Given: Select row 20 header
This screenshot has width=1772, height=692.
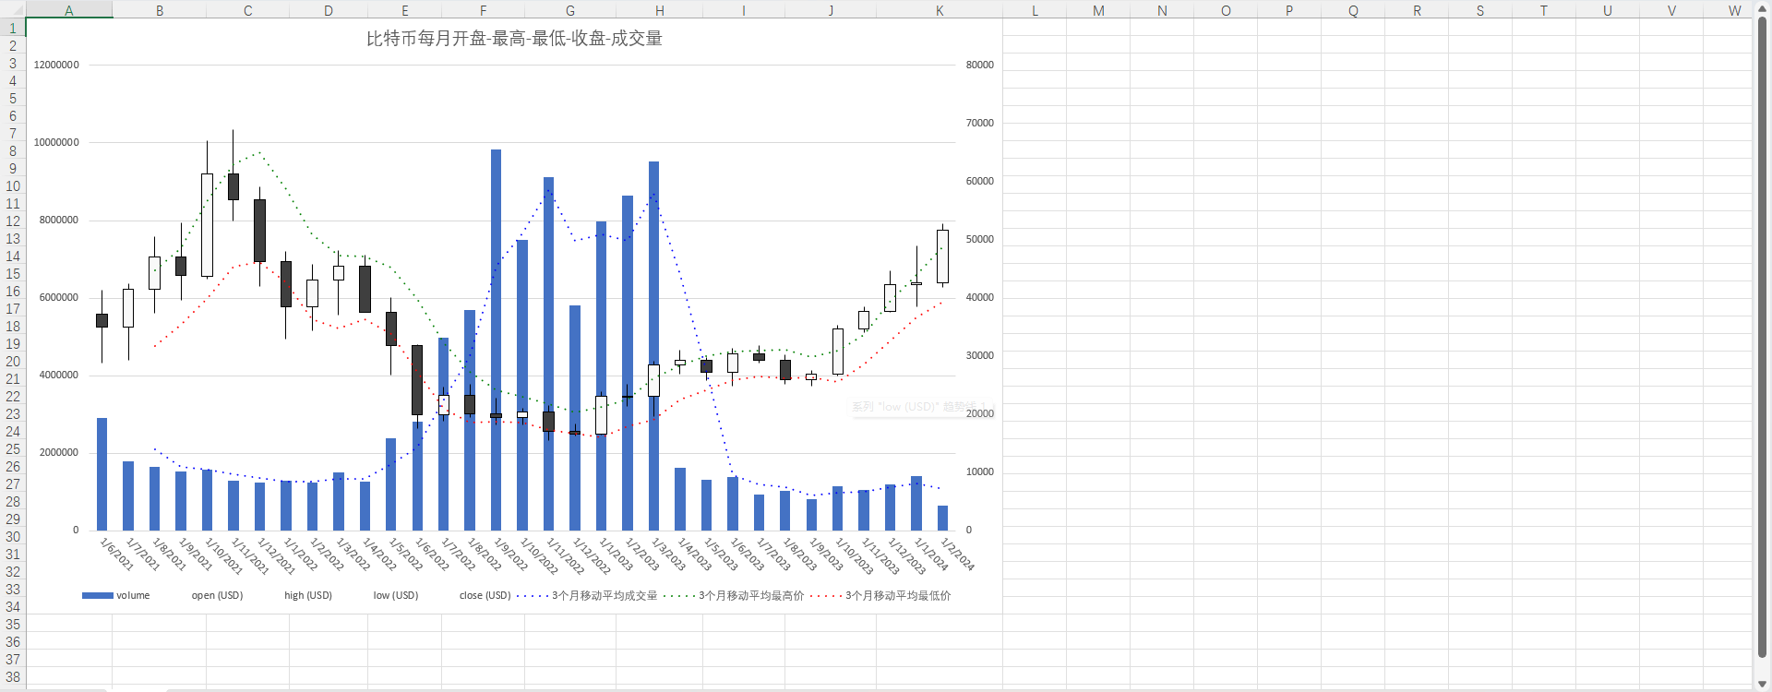Looking at the screenshot, I should (x=13, y=362).
